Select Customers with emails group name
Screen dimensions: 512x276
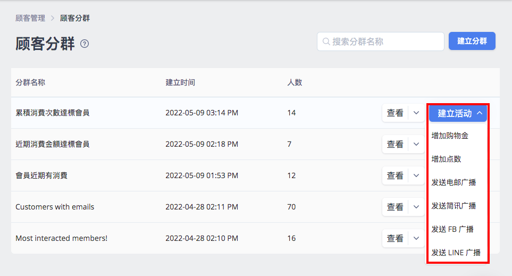(x=55, y=207)
